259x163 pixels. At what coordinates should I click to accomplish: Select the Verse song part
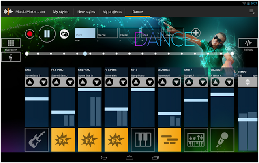(x=107, y=33)
